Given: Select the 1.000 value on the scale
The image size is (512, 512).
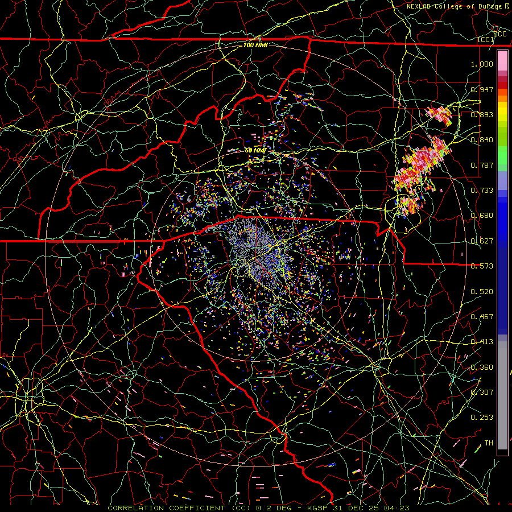Looking at the screenshot, I should (482, 64).
